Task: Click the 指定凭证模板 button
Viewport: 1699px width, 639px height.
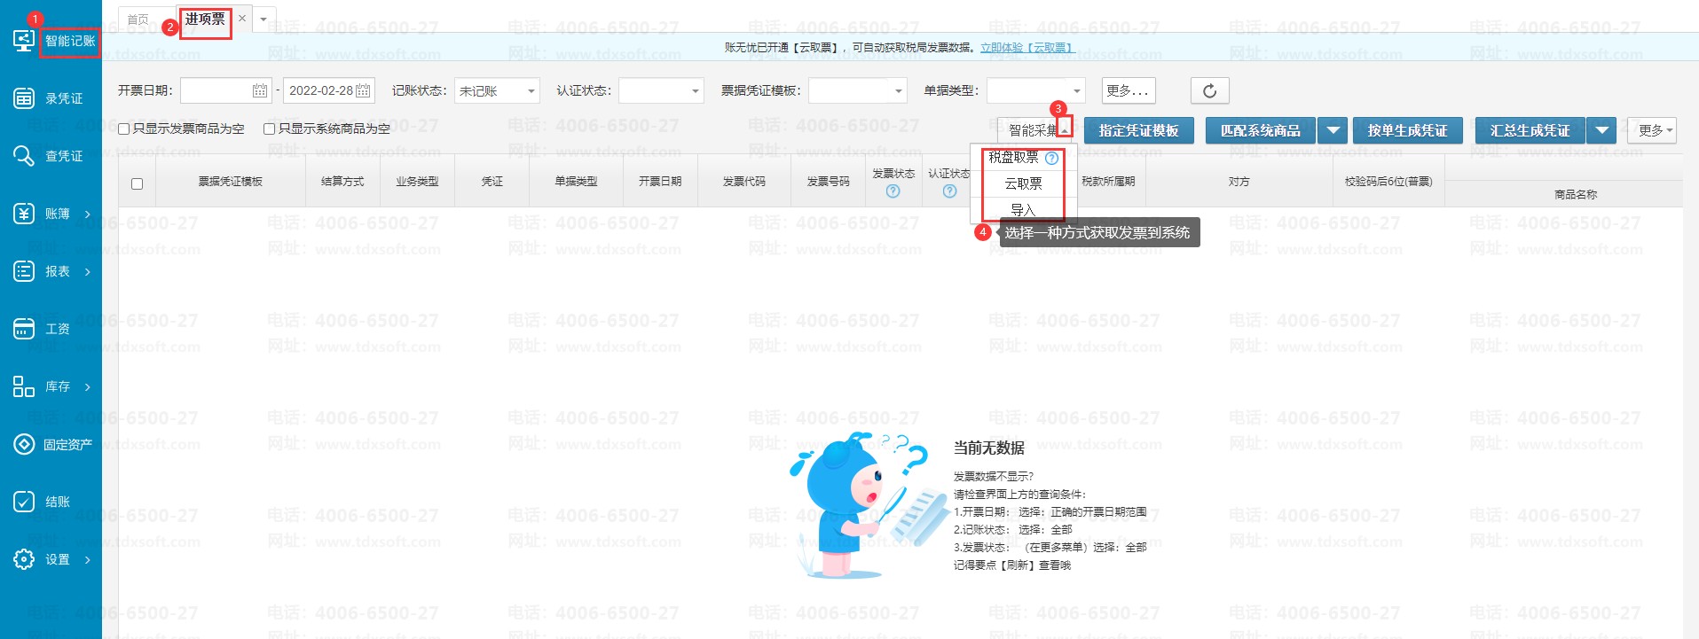Action: [1138, 130]
